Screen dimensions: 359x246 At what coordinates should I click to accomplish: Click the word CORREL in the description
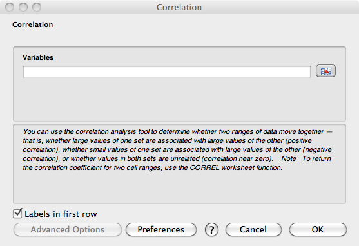204,167
